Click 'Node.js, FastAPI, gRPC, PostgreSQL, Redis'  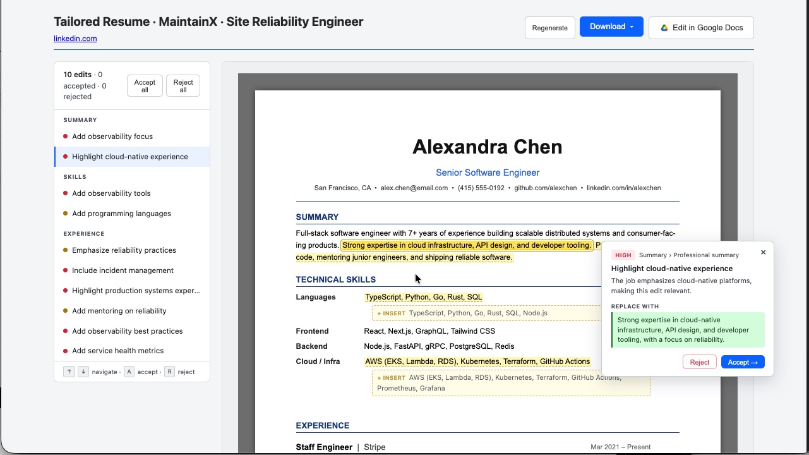(440, 346)
